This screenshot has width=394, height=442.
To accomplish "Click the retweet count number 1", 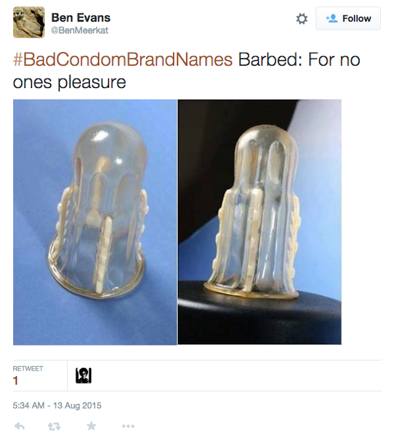I will (16, 380).
